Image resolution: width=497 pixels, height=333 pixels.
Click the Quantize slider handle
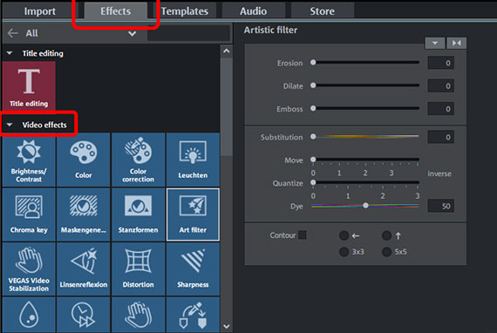(313, 182)
